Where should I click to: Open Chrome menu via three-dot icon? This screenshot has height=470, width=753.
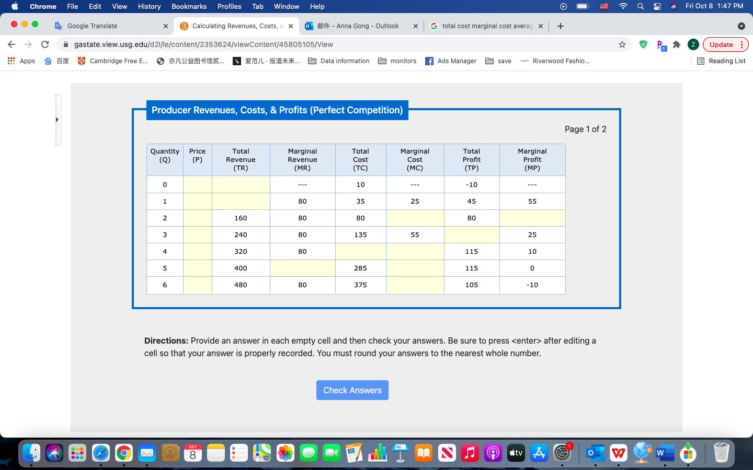tap(742, 44)
